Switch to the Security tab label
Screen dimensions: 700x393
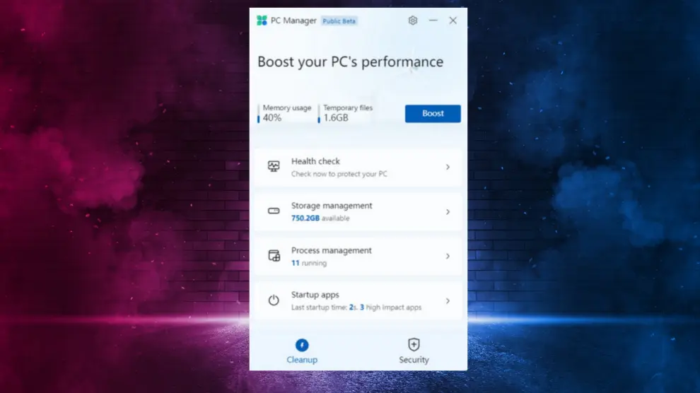pos(414,360)
